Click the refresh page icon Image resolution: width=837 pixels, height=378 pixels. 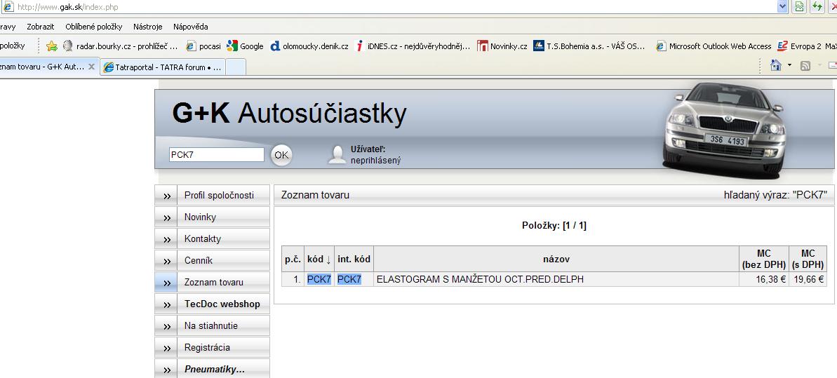pos(817,7)
